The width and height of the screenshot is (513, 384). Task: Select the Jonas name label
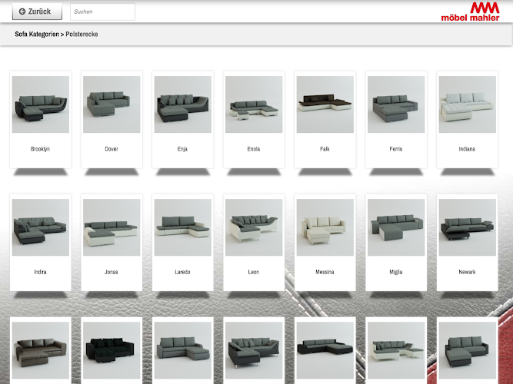pyautogui.click(x=112, y=272)
